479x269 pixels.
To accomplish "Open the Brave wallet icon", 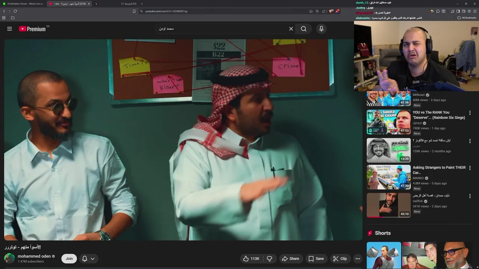I will [x=464, y=11].
